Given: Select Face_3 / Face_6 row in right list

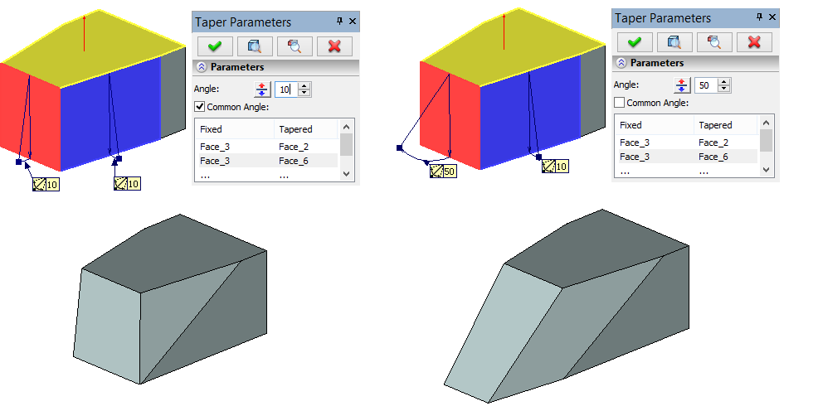Looking at the screenshot, I should pyautogui.click(x=685, y=156).
